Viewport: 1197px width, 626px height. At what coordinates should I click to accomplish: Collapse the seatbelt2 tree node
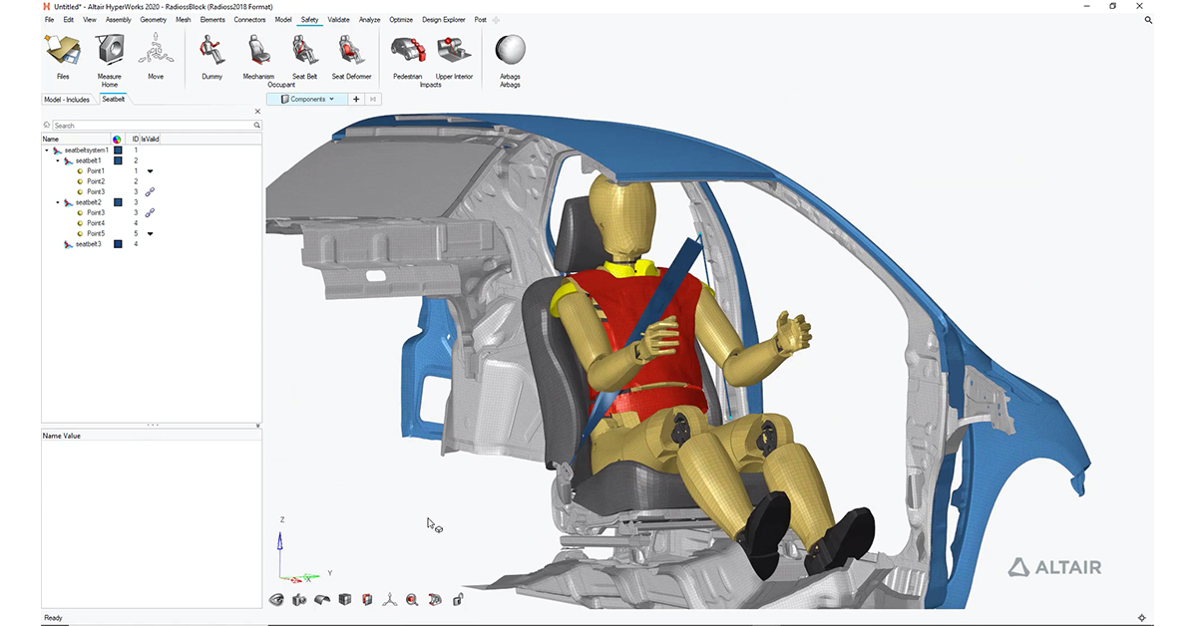coord(58,202)
